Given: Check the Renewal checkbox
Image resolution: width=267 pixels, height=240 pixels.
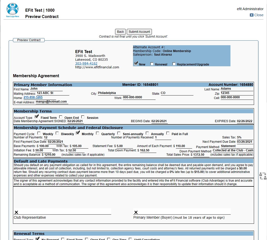Looking at the screenshot, I should click(x=152, y=64).
